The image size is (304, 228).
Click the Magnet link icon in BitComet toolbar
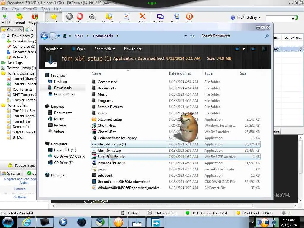[x=34, y=17]
